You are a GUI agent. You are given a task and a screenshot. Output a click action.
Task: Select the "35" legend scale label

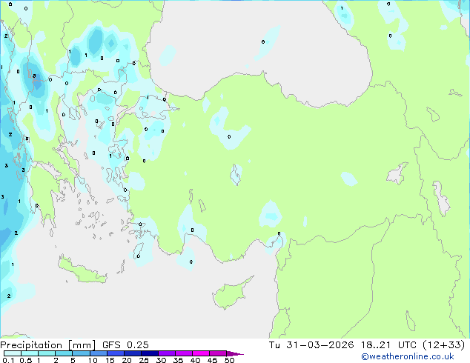pyautogui.click(x=178, y=360)
